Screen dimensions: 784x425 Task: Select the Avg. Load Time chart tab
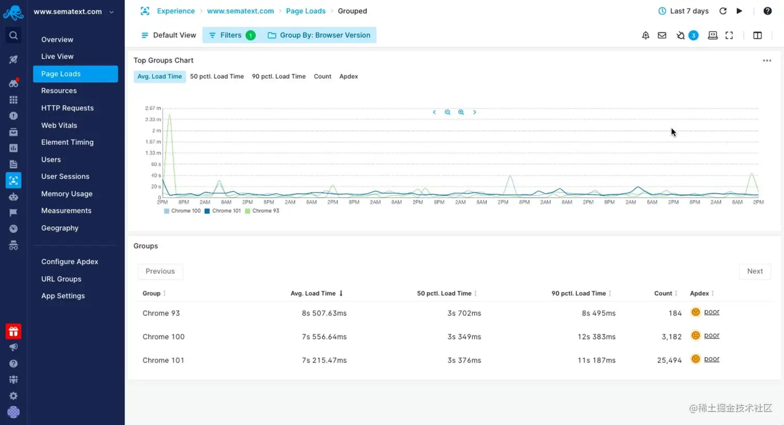(160, 77)
